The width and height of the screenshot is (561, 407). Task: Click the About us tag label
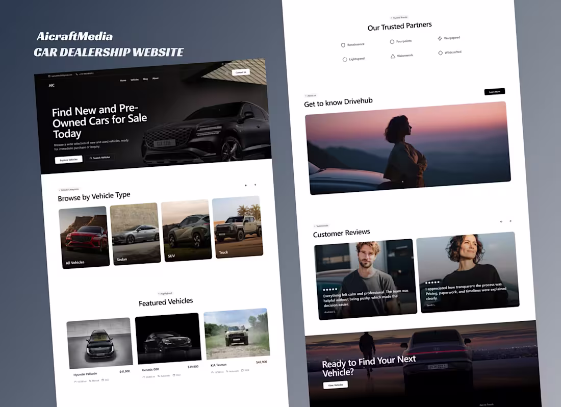point(311,96)
